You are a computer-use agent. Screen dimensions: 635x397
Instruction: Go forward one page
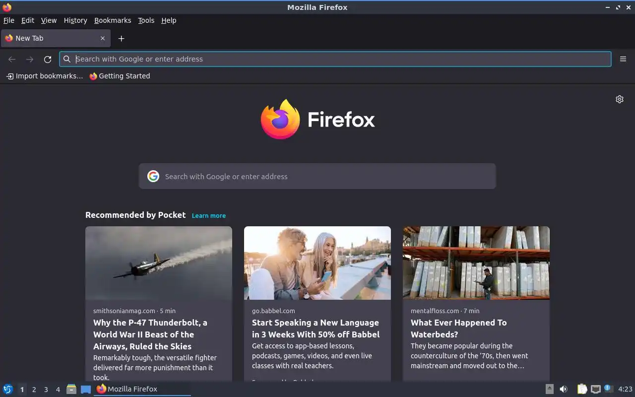[x=30, y=59]
